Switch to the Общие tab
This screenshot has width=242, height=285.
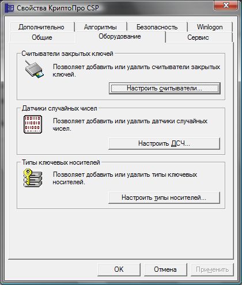pos(42,37)
